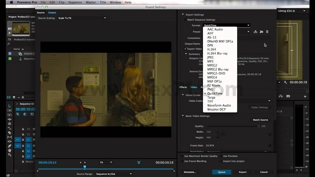Collapse the Video Codec section
Image resolution: width=315 pixels, height=177 pixels.
(x=183, y=95)
